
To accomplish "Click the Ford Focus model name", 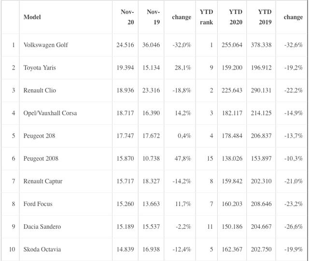I will (x=38, y=204).
